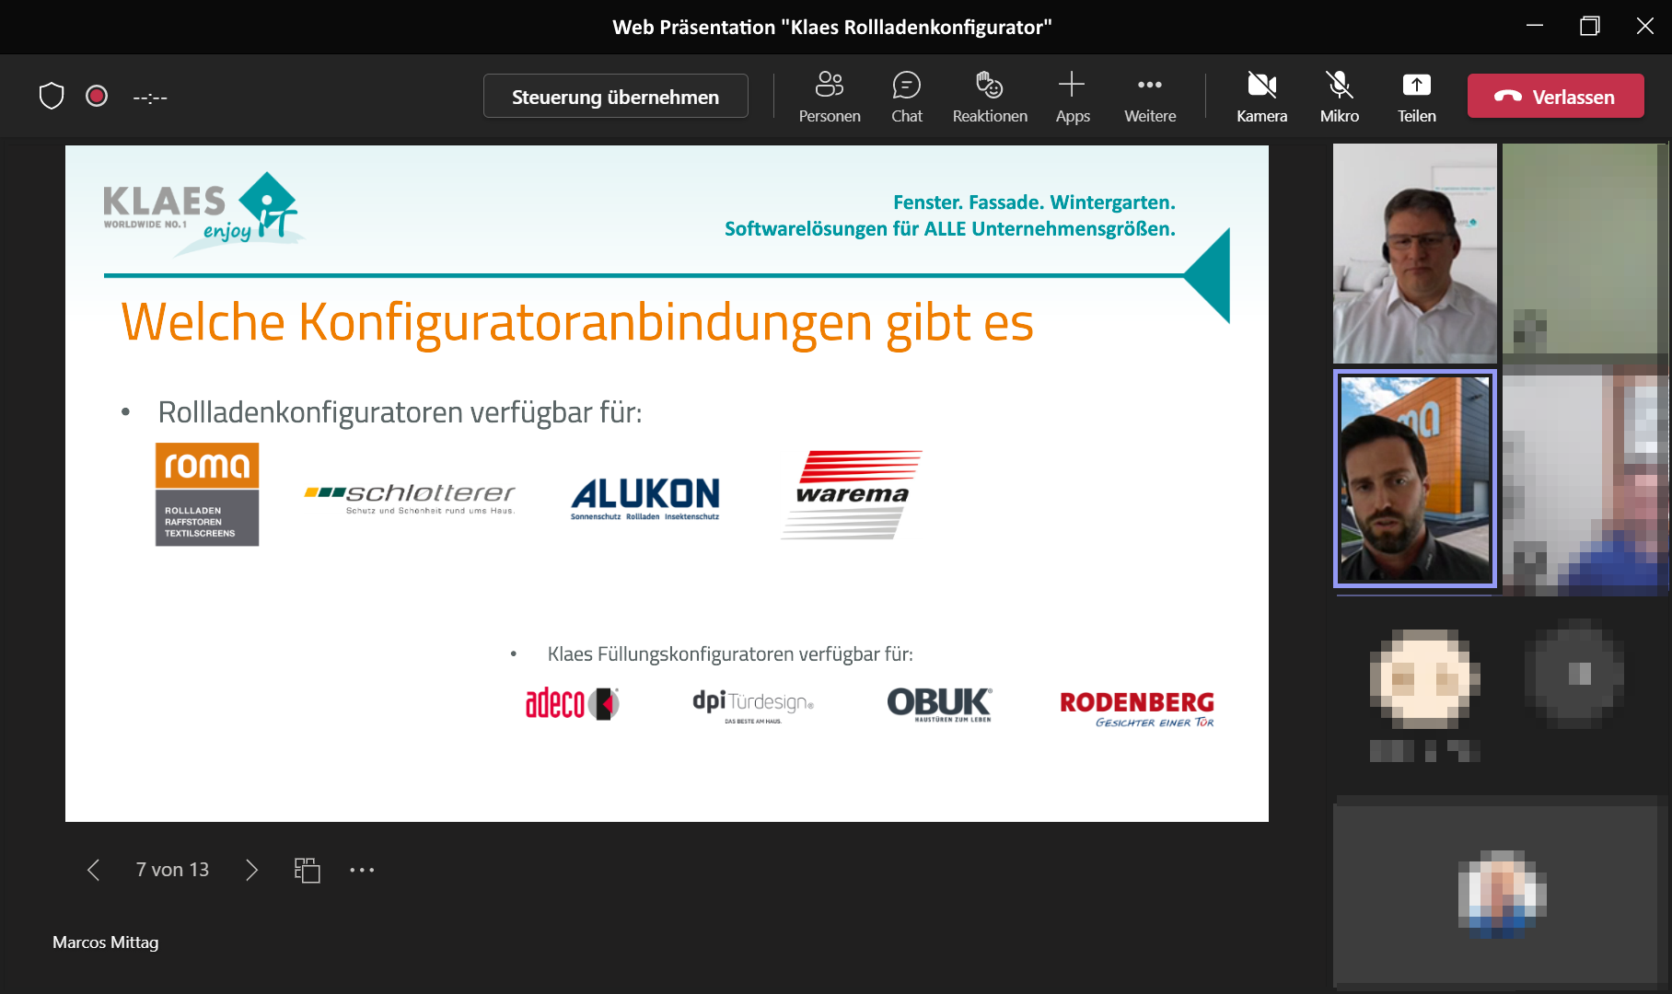Go to the previous slide

point(93,870)
